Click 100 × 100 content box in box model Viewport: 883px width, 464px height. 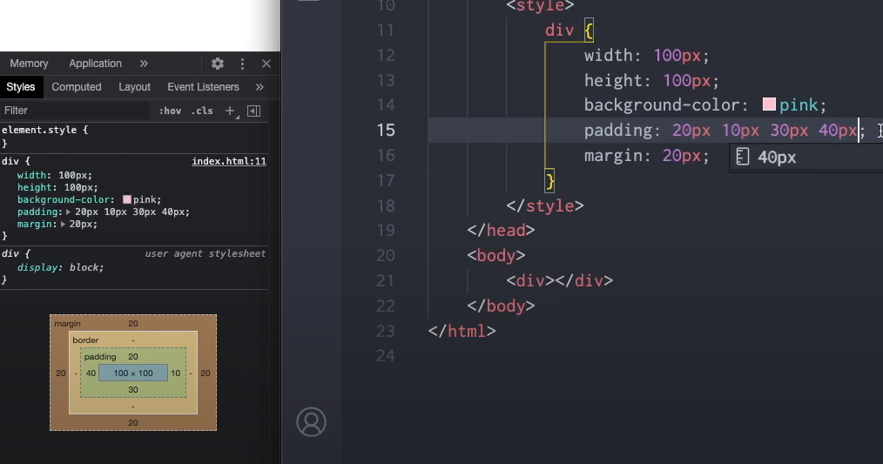pyautogui.click(x=133, y=373)
